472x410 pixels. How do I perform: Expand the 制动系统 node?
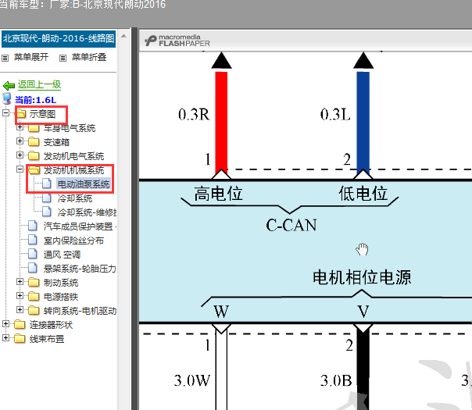(20, 282)
